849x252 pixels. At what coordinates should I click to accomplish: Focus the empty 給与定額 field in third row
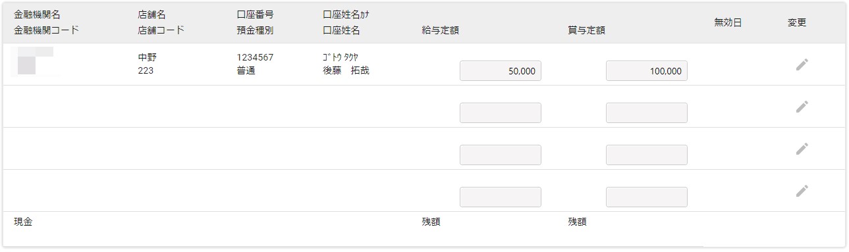pos(501,155)
